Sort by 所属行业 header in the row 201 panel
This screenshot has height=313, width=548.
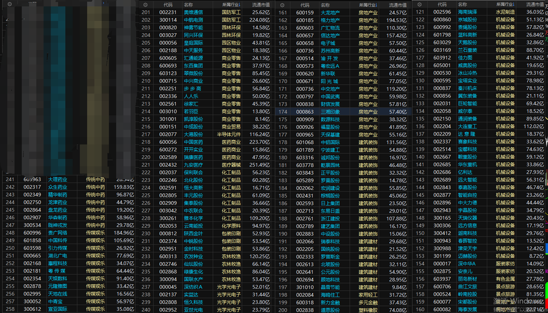tap(232, 5)
